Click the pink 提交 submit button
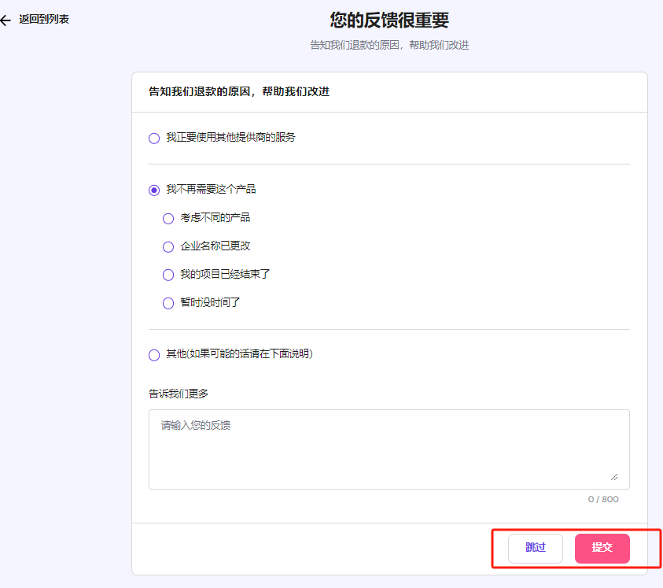Screen dimensions: 663x588 point(602,549)
